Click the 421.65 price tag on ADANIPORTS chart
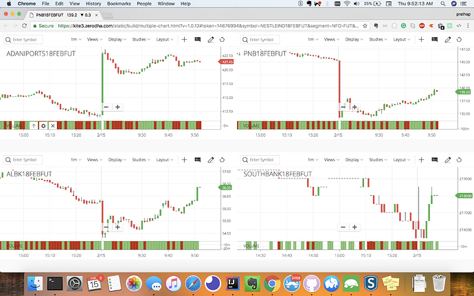This screenshot has width=474, height=296. (226, 62)
